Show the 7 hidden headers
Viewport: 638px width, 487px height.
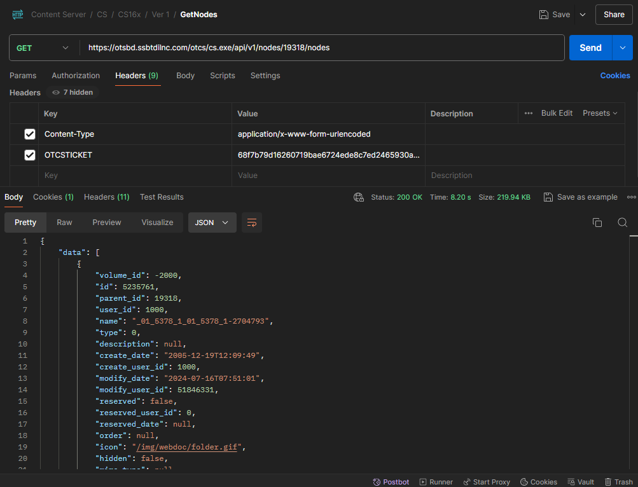pyautogui.click(x=72, y=92)
